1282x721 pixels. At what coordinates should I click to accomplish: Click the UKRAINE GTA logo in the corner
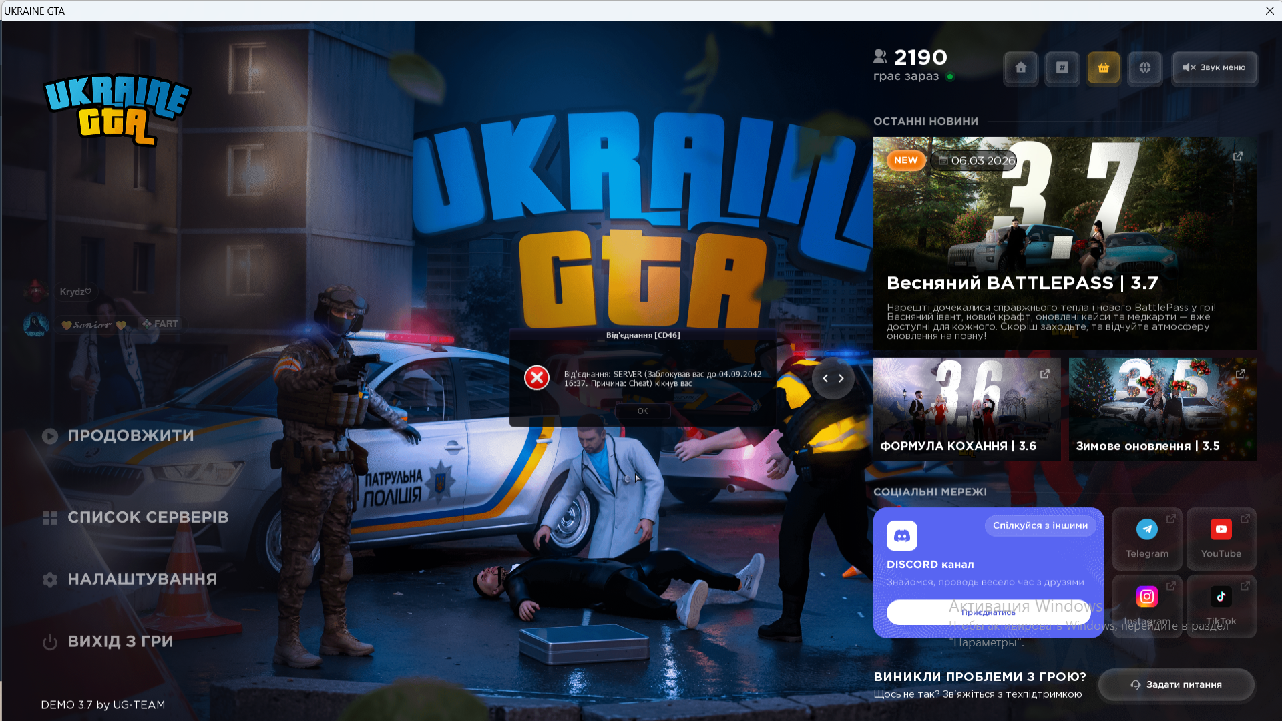pyautogui.click(x=118, y=109)
